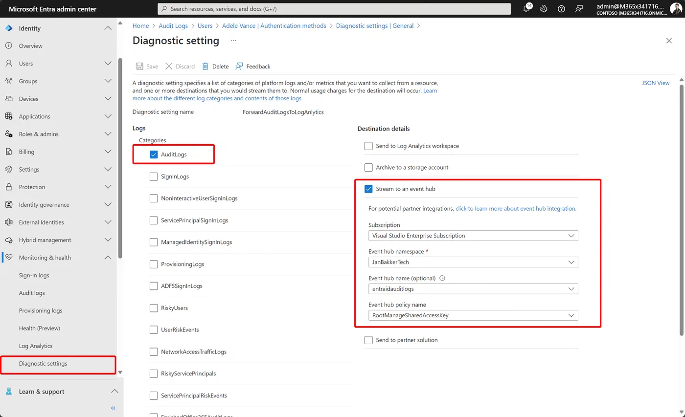This screenshot has width=685, height=417.
Task: Open the Event hub namespace dropdown
Action: 473,262
